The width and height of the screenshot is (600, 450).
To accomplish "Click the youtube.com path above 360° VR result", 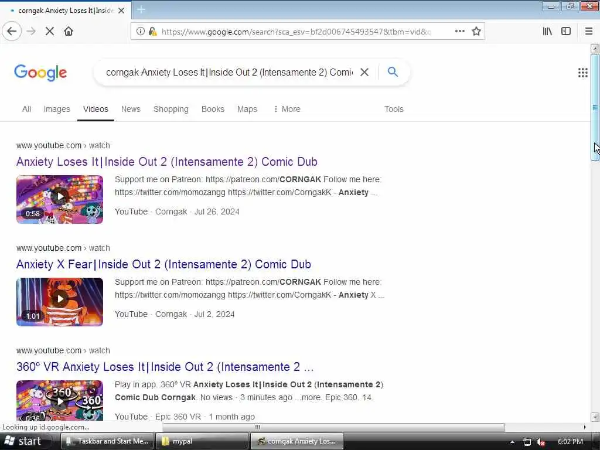I will [x=63, y=350].
